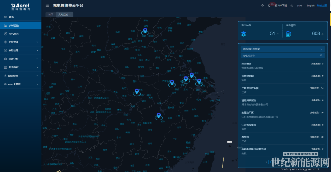
Task: Toggle sidebar collapse with the hamburger icon
Action: click(47, 5)
